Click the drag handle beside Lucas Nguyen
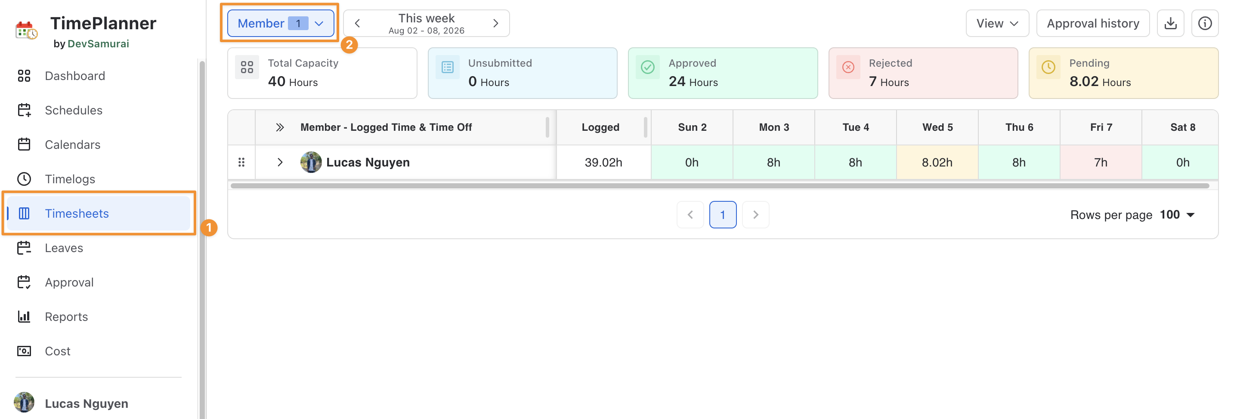 [241, 162]
